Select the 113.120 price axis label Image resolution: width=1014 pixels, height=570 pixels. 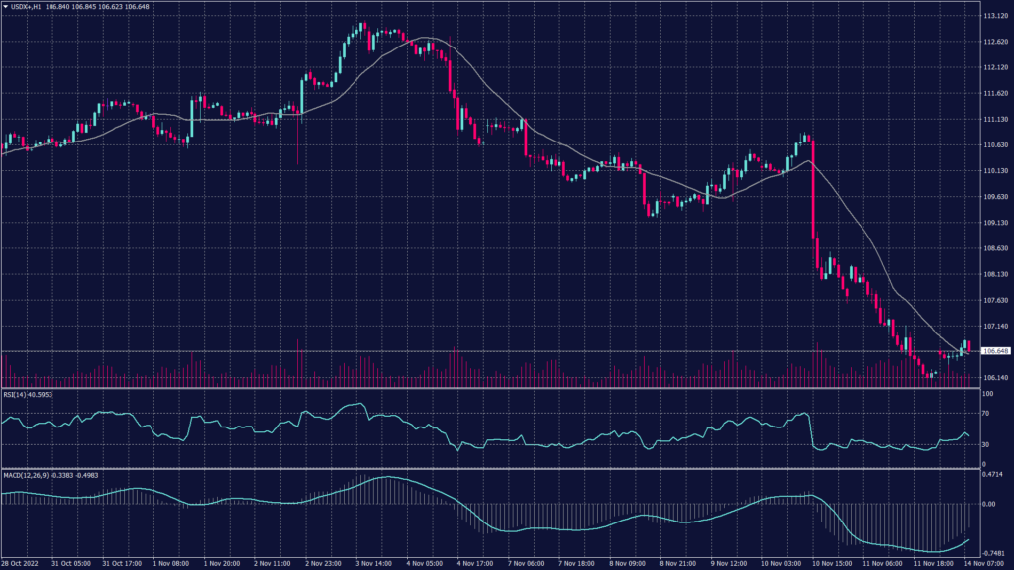[x=994, y=16]
